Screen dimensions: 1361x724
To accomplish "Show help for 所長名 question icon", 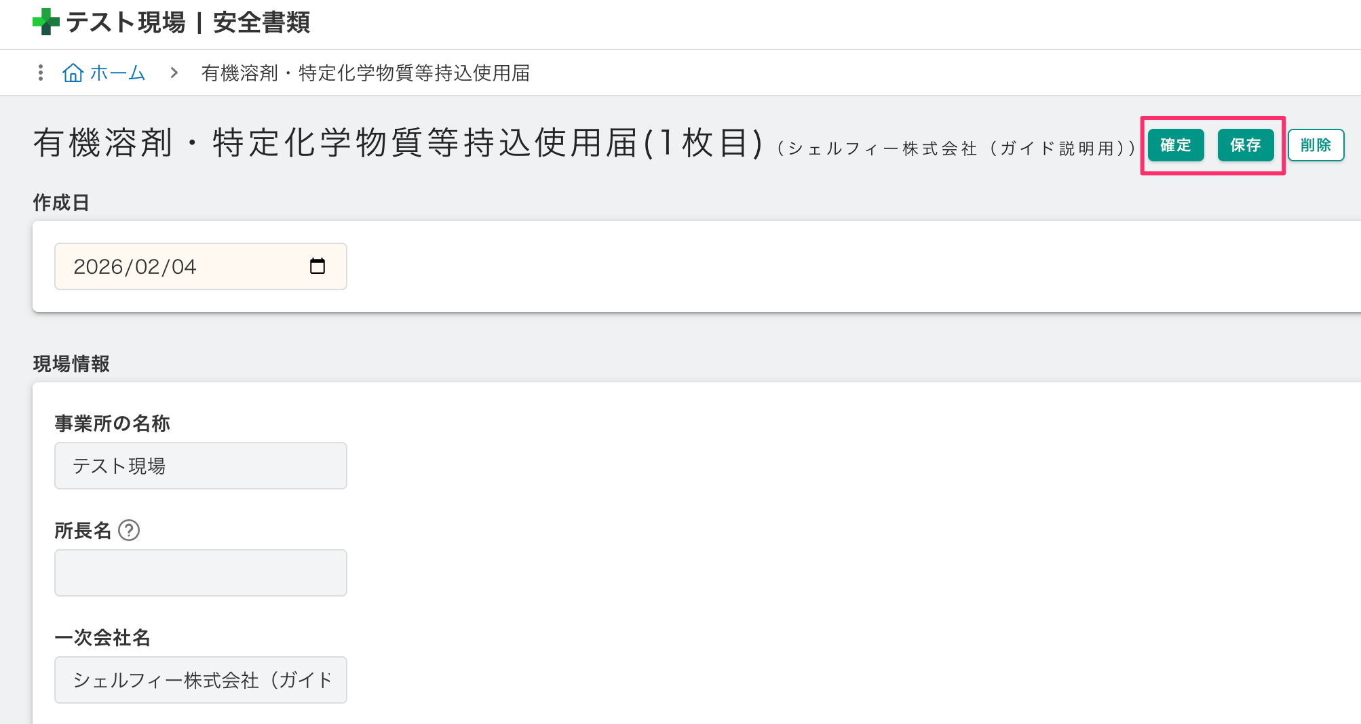I will point(129,530).
